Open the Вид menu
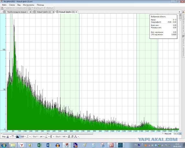 [x=19, y=5]
